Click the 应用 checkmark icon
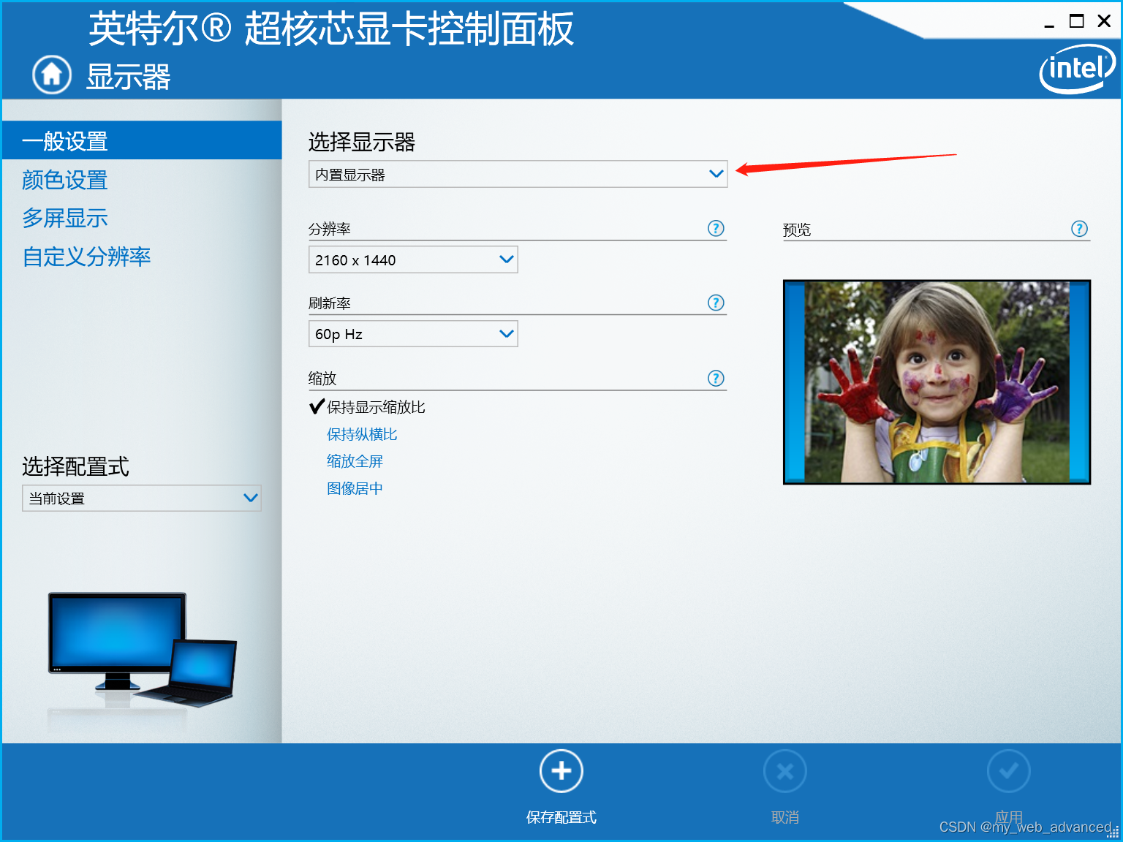Screen dimensions: 1123x842 tap(1009, 771)
